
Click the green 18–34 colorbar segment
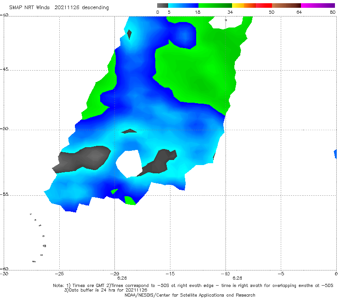click(215, 6)
